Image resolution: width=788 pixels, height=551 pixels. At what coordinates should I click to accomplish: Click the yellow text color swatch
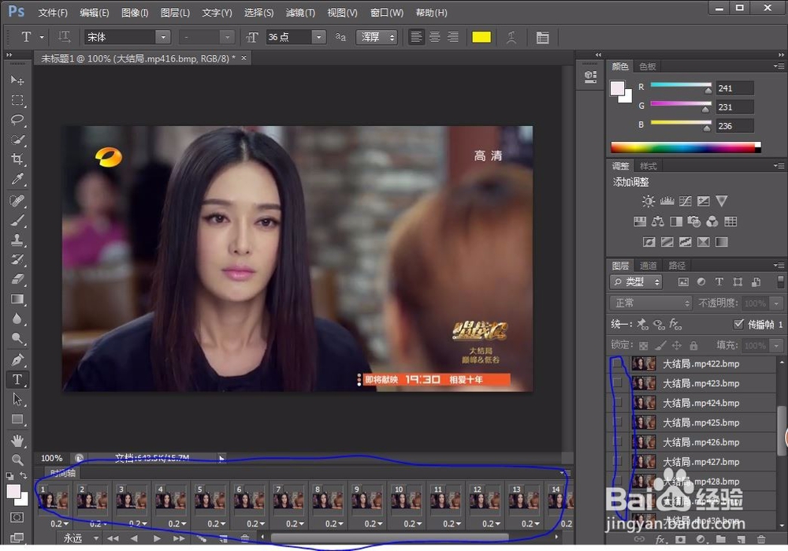(x=481, y=37)
